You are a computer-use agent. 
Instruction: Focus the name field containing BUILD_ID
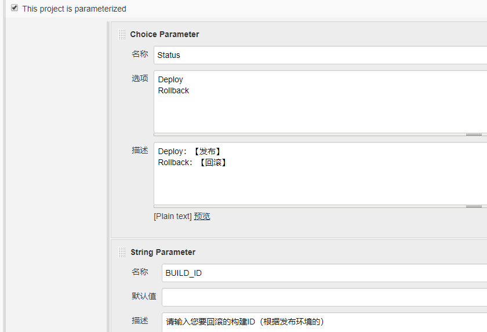[324, 273]
